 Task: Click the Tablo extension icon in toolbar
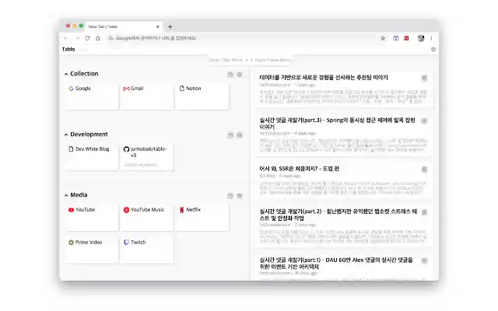[396, 38]
